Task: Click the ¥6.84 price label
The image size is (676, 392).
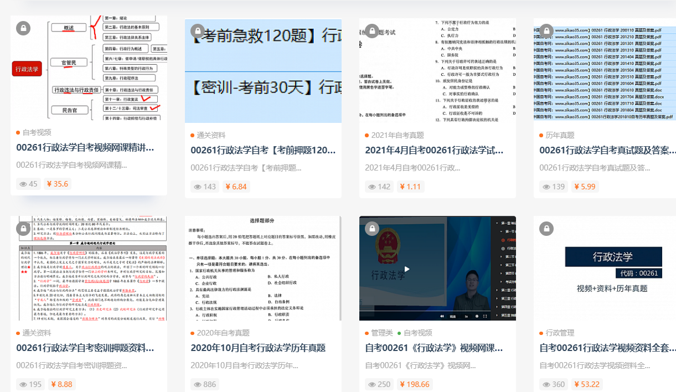Action: pyautogui.click(x=235, y=187)
